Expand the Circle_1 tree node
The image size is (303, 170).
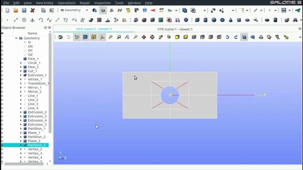pyautogui.click(x=21, y=63)
